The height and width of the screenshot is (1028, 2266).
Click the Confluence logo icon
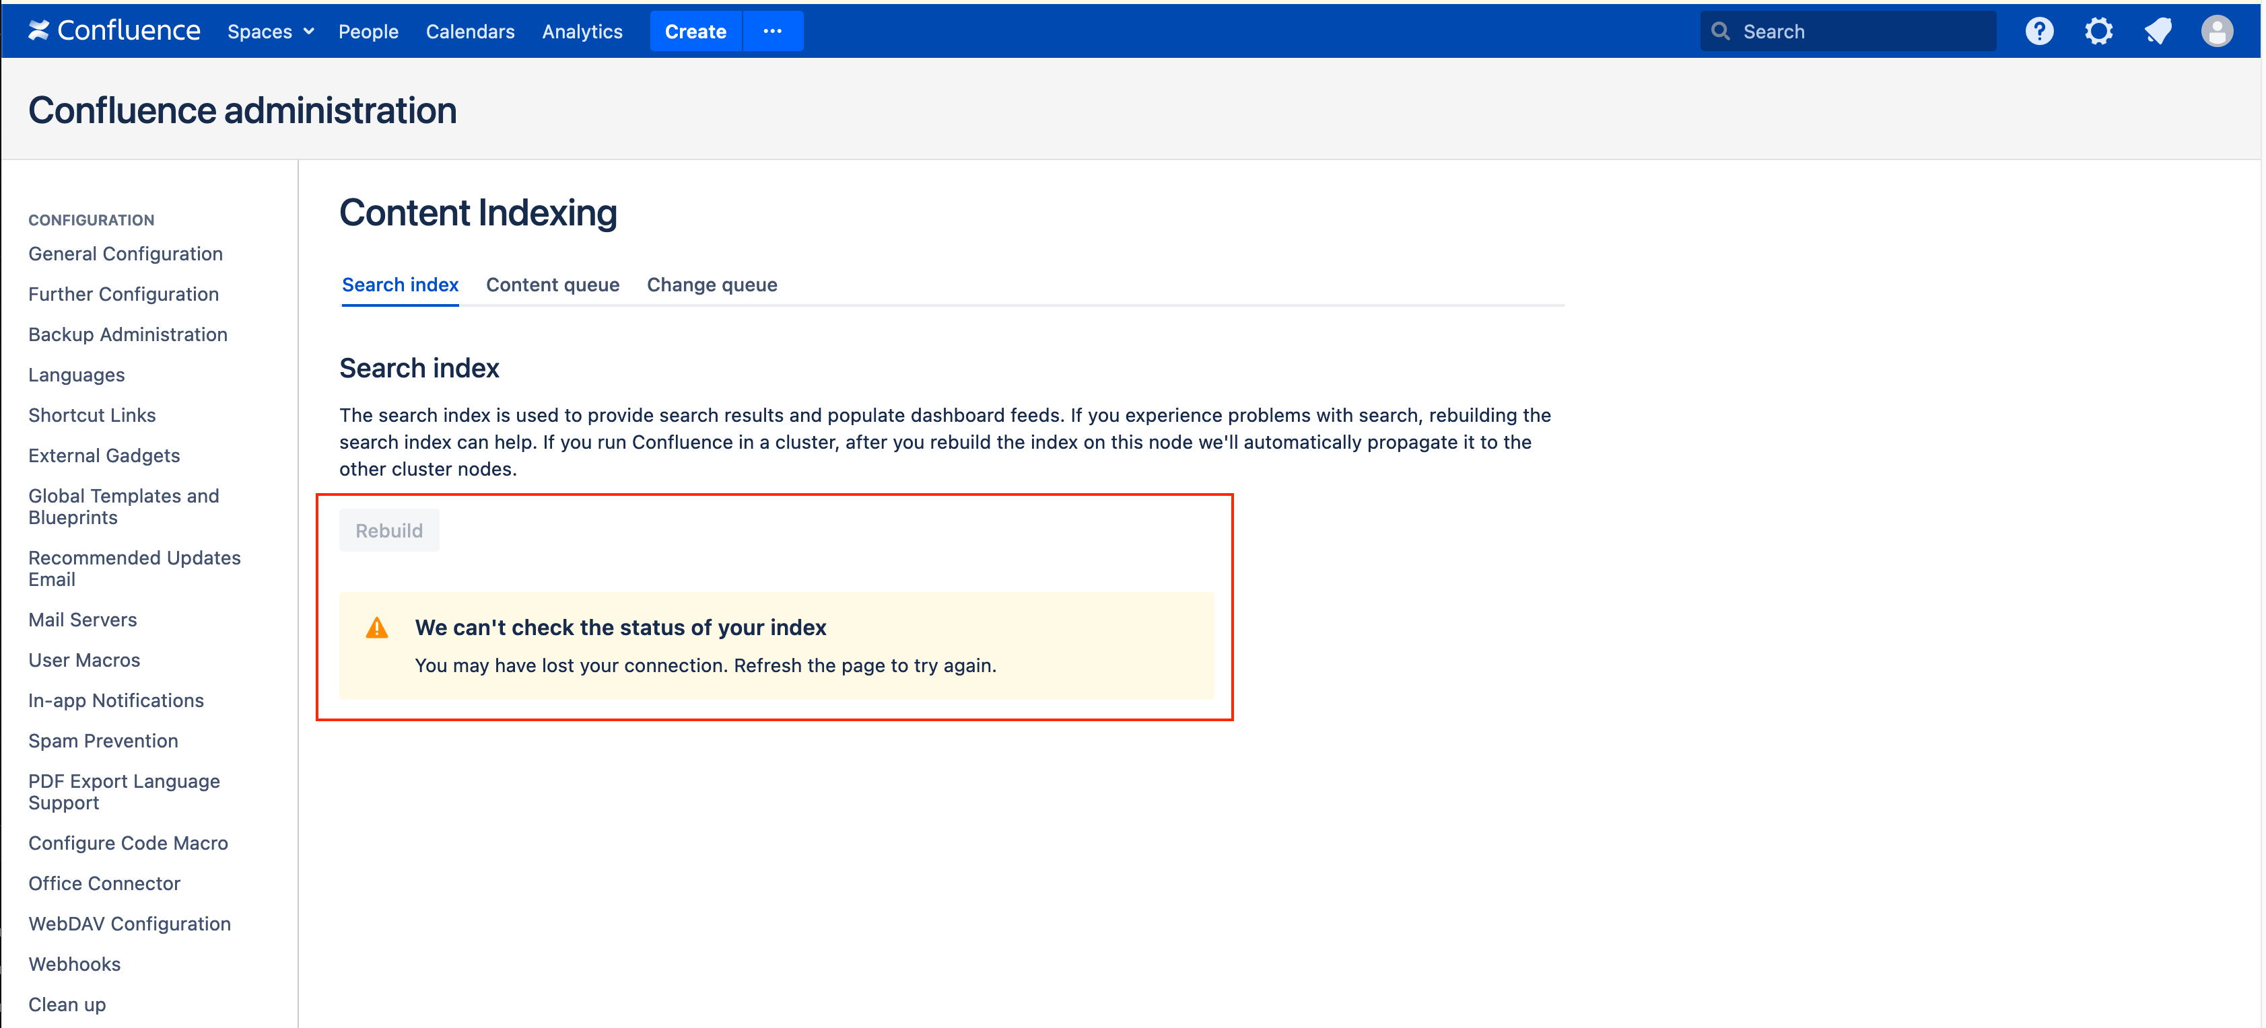38,31
